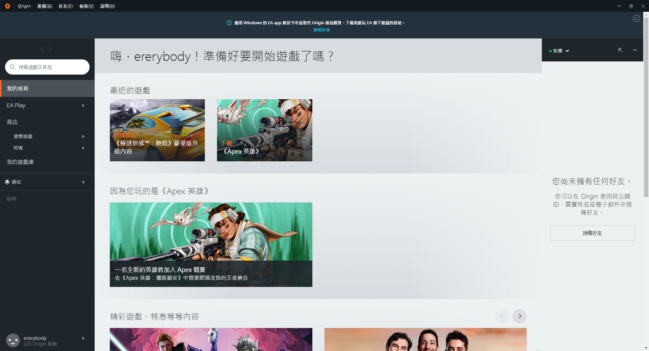Show previous featured content
This screenshot has width=649, height=351.
click(502, 316)
